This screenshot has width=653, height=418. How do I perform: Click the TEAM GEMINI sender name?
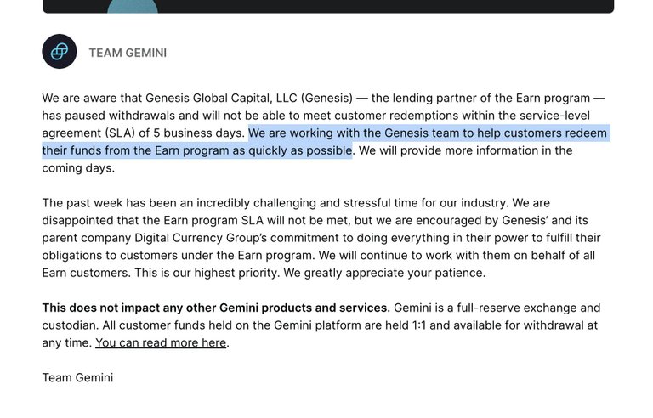point(128,53)
